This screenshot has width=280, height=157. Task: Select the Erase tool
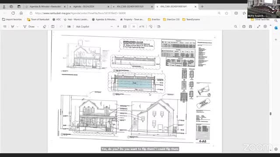click(45, 27)
